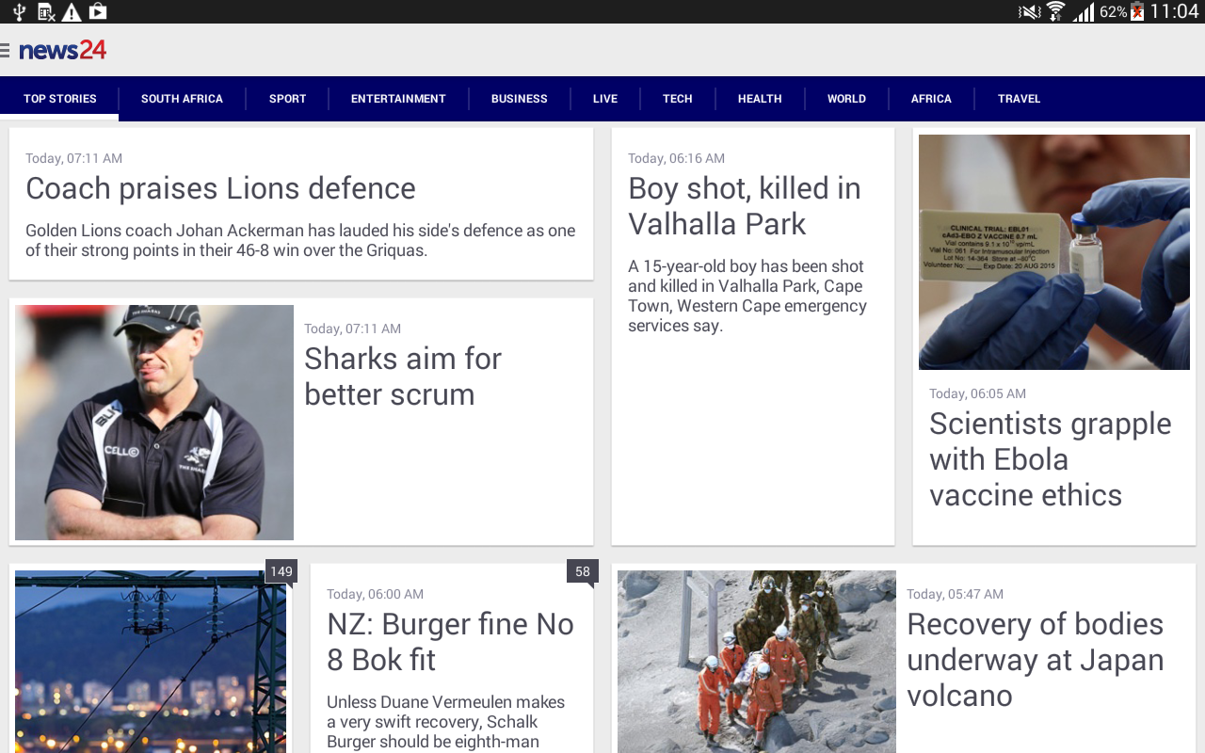Screen dimensions: 1205x753
Task: Tap the 'Today, 06:05 AM' timestamp
Action: (977, 393)
